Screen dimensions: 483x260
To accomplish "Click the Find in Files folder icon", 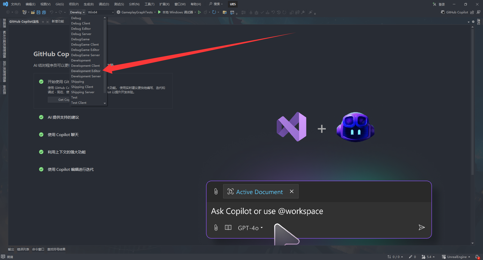I will pyautogui.click(x=225, y=12).
